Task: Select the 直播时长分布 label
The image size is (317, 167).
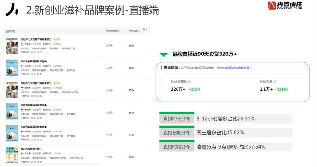Action: pos(177,119)
